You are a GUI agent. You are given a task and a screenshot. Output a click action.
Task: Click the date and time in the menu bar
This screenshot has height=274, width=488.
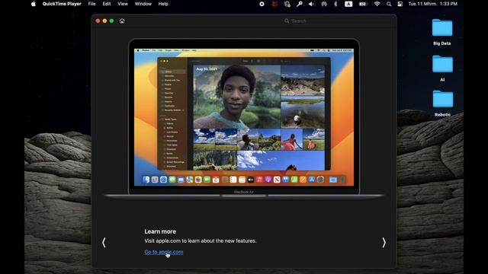click(x=432, y=4)
